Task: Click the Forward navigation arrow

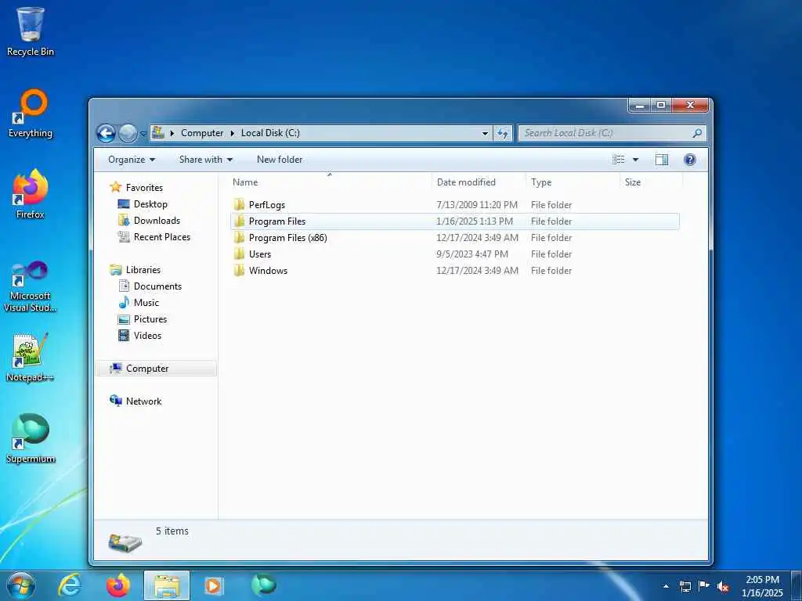Action: (x=128, y=133)
